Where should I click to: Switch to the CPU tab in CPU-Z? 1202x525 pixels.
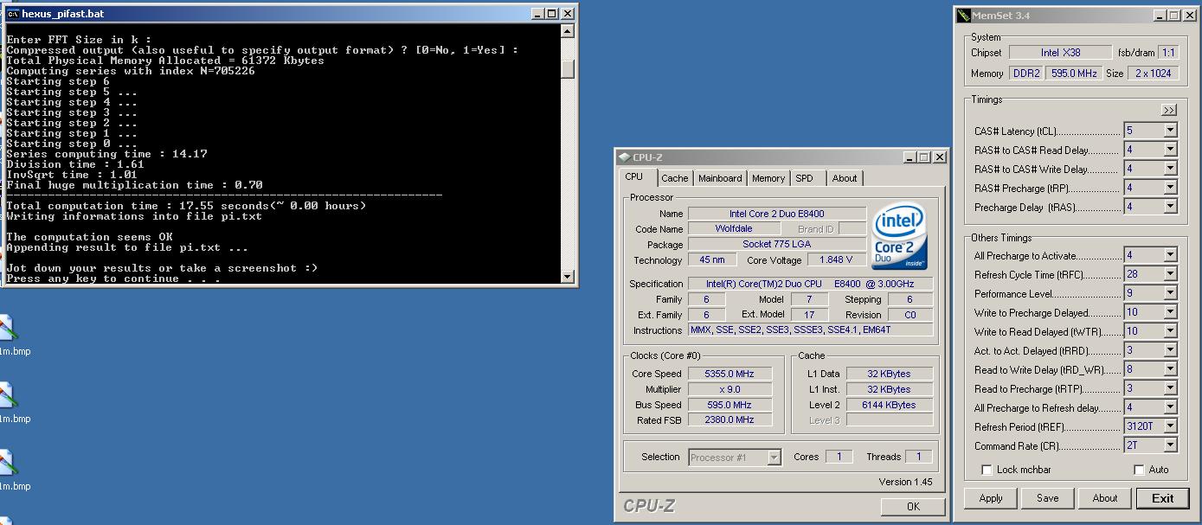pos(634,176)
